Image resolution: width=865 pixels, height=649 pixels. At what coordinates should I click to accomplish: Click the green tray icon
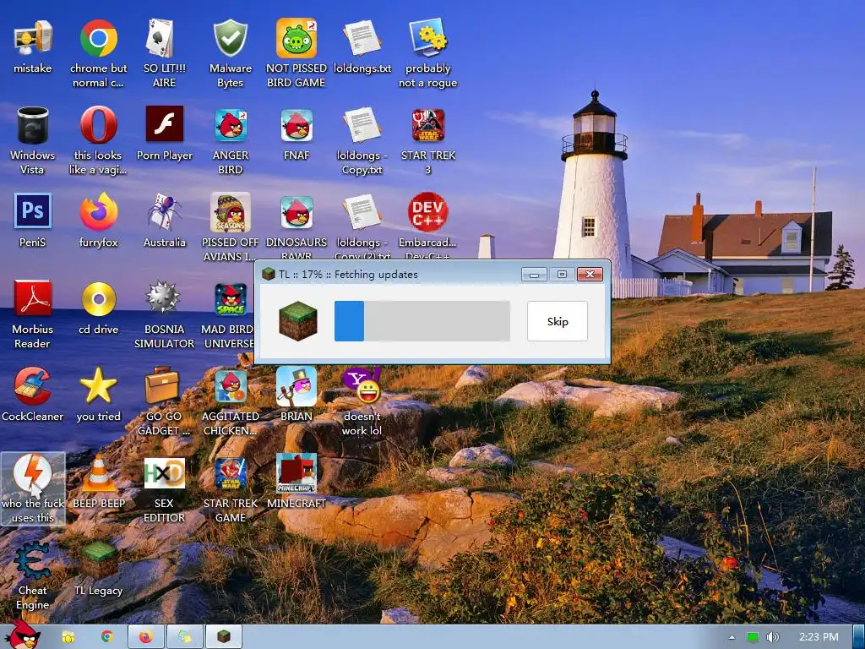pyautogui.click(x=752, y=637)
